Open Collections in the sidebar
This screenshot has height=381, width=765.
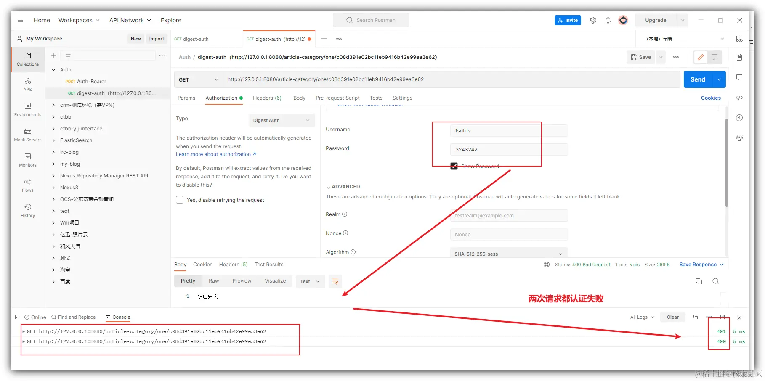click(x=28, y=59)
